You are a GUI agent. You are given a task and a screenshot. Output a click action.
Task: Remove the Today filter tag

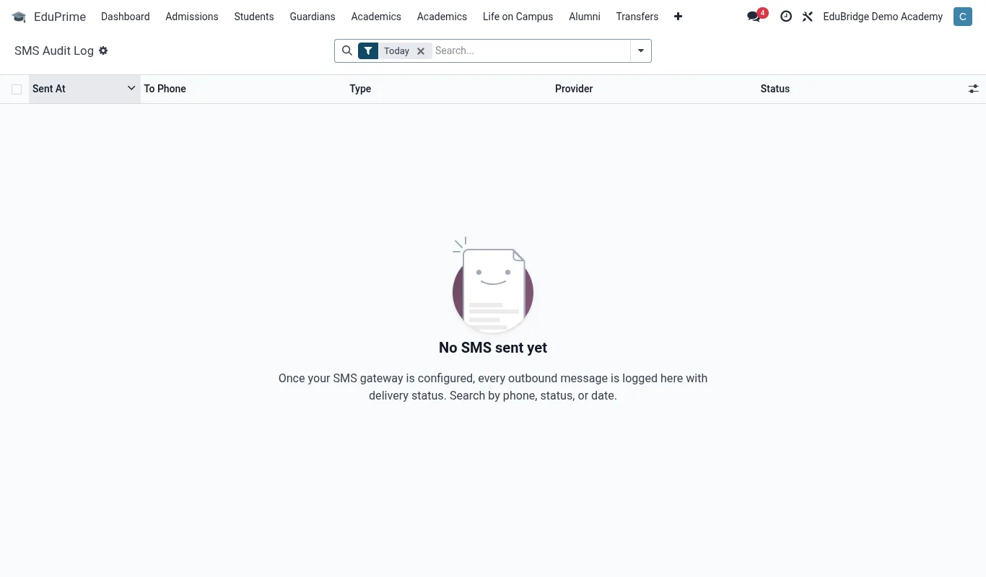421,51
